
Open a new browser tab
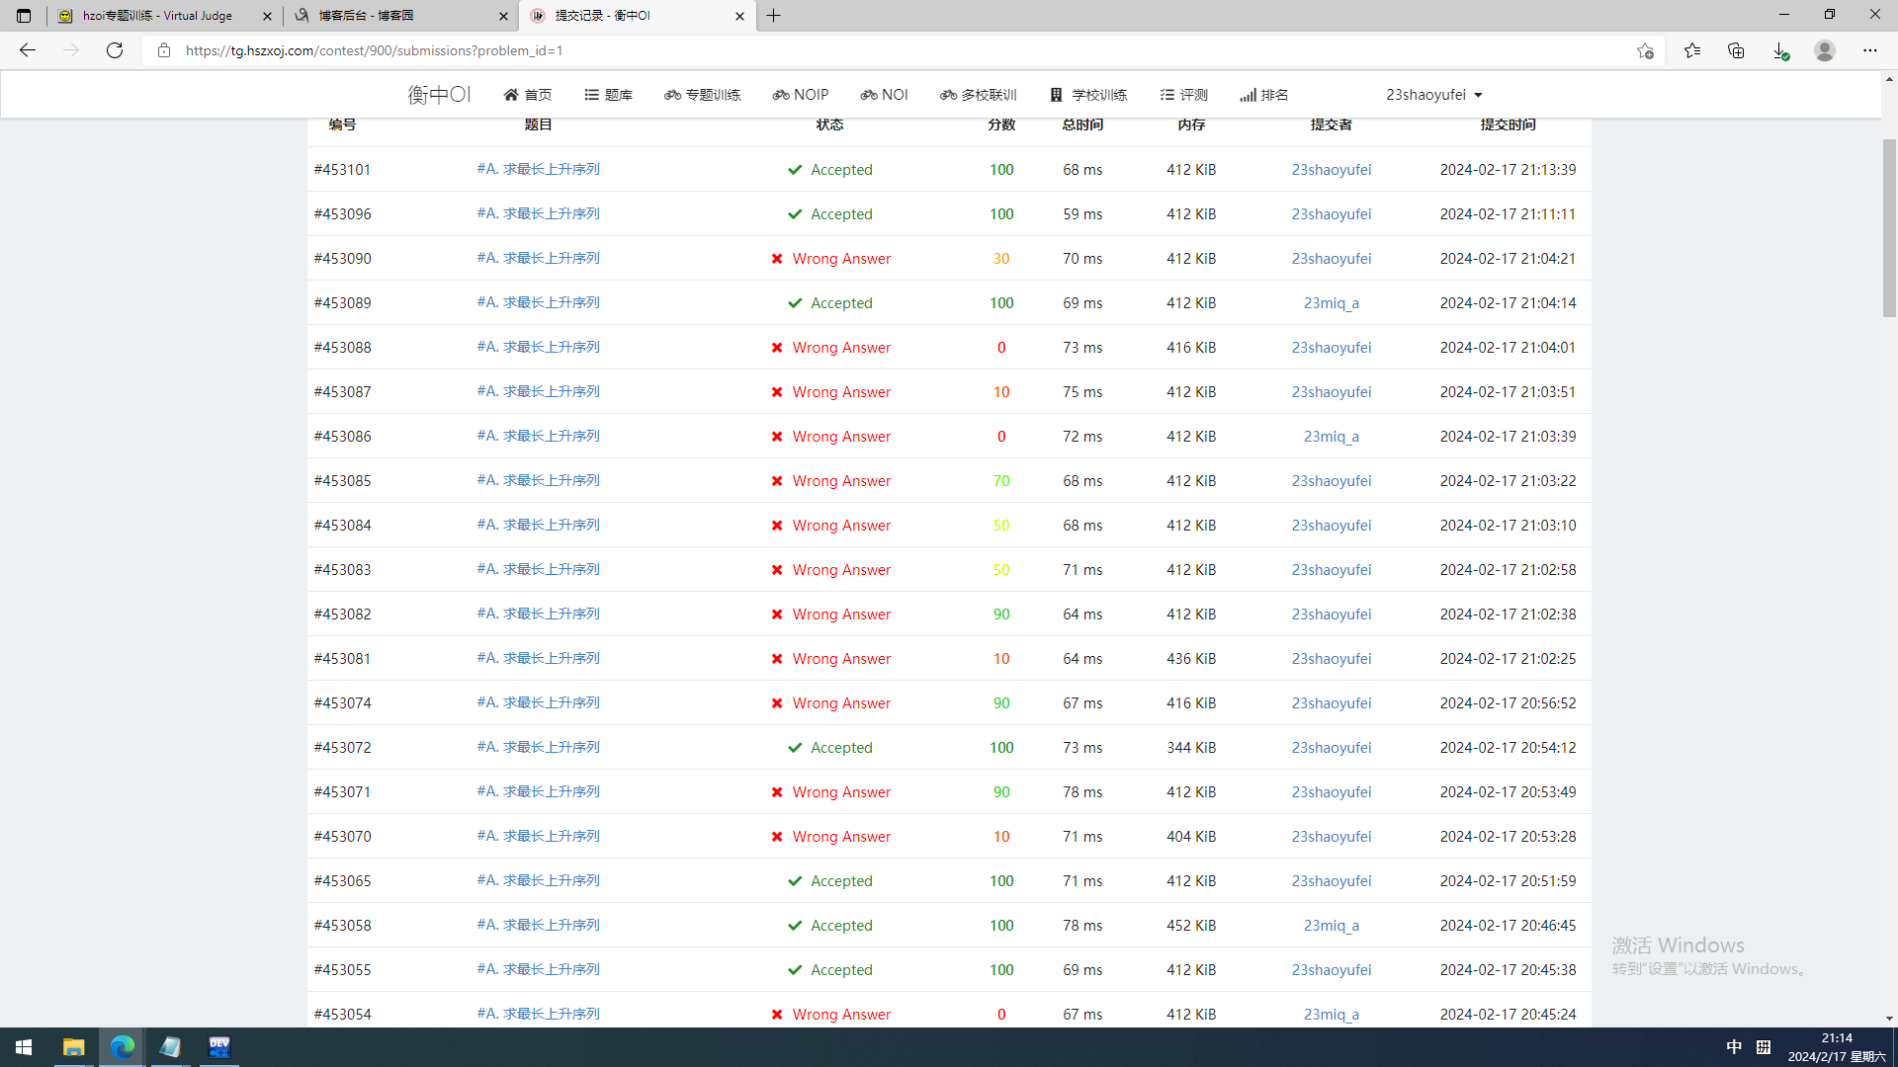pyautogui.click(x=774, y=16)
